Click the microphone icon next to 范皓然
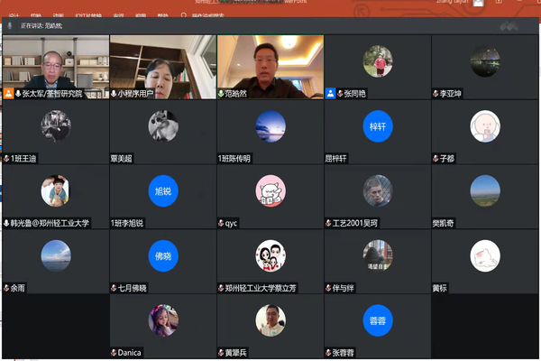This screenshot has height=361, width=541. coord(222,93)
